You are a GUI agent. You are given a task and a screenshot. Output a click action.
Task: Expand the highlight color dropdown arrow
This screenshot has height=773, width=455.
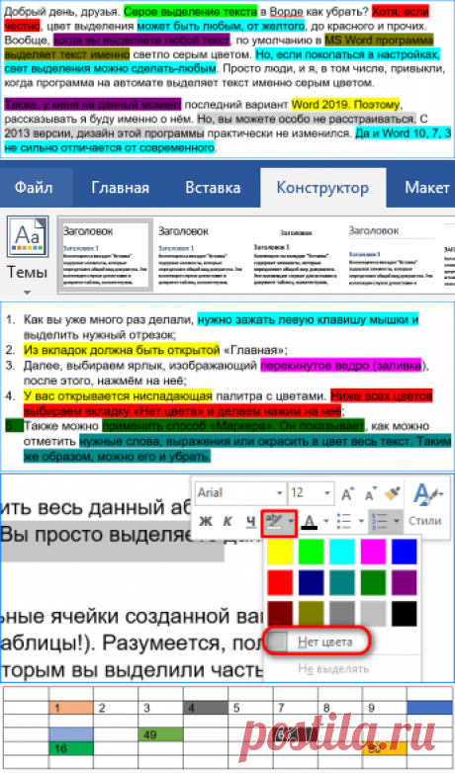click(291, 521)
